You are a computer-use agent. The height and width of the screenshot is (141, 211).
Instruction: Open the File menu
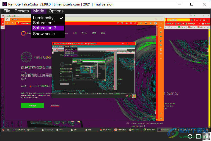7,11
